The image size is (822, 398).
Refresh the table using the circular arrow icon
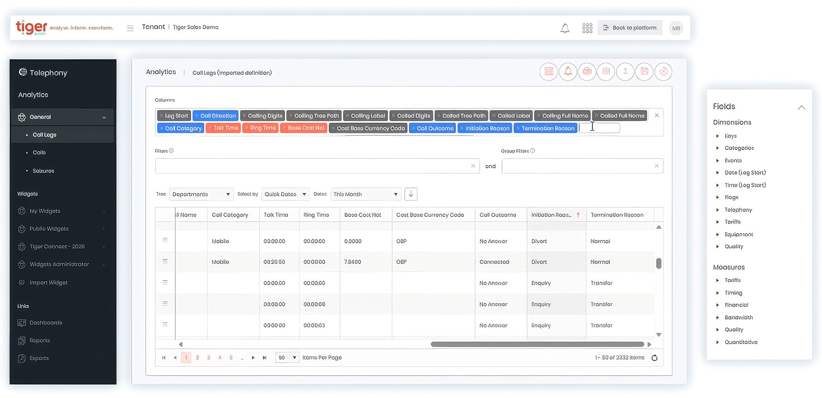click(x=655, y=358)
